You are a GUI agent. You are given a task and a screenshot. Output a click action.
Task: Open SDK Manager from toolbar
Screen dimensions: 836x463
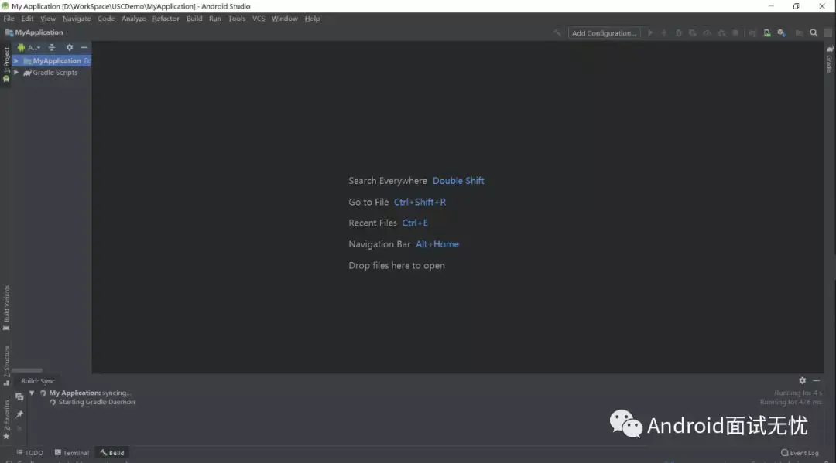pyautogui.click(x=781, y=33)
